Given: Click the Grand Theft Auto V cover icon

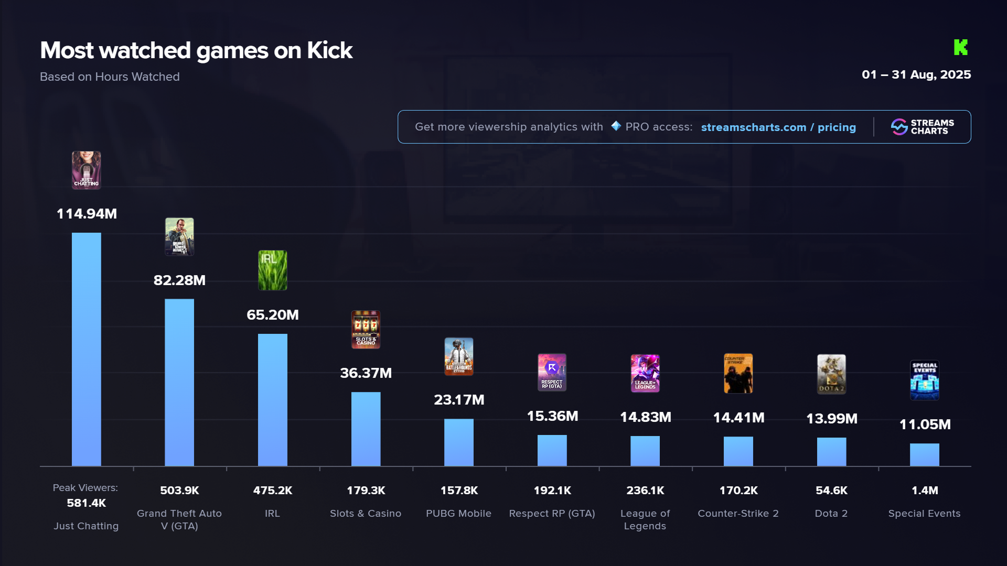Looking at the screenshot, I should coord(179,236).
